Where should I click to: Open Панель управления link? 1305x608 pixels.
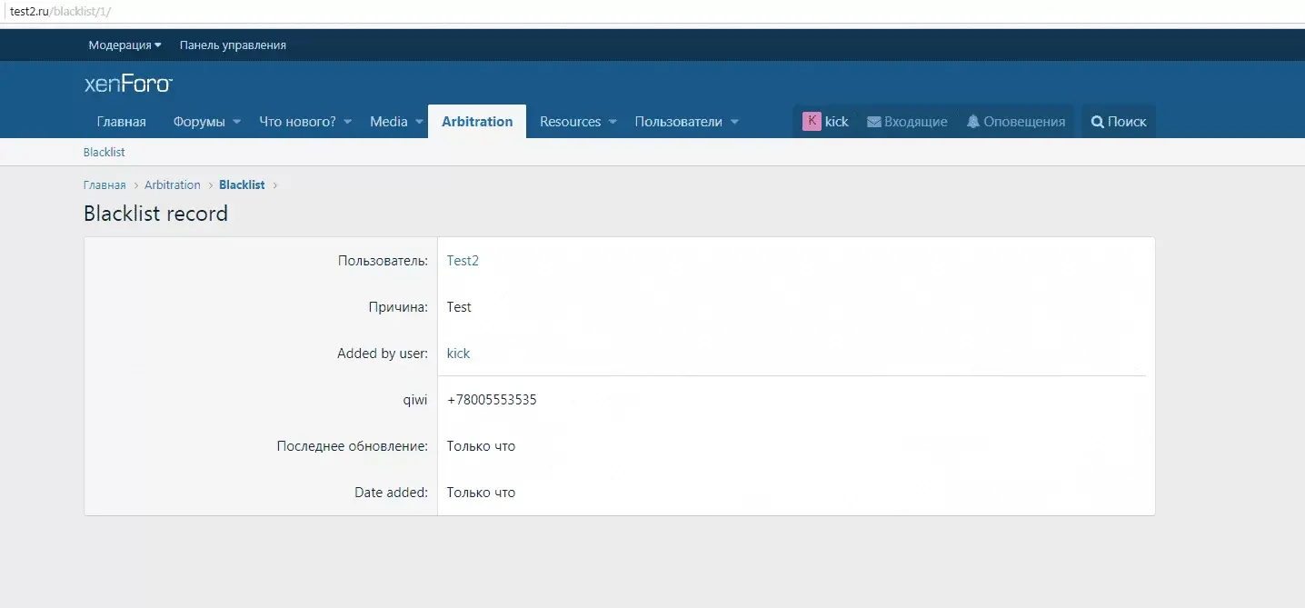pyautogui.click(x=233, y=45)
